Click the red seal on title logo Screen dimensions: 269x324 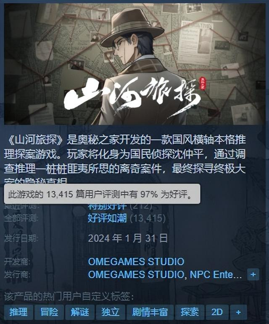[x=202, y=84]
